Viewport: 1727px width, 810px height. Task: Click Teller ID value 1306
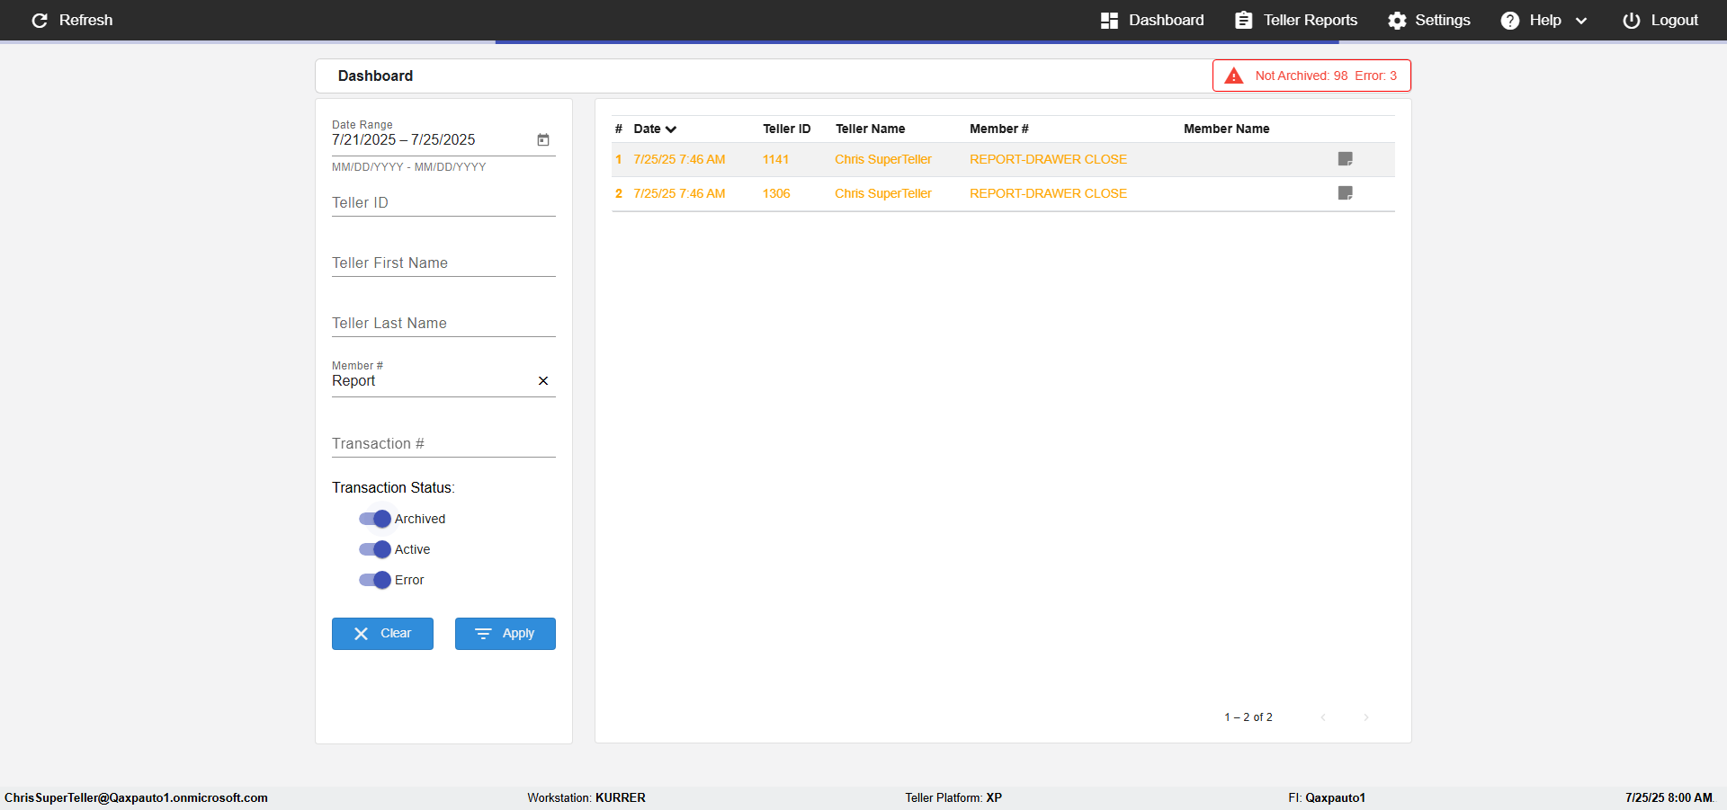(x=776, y=193)
